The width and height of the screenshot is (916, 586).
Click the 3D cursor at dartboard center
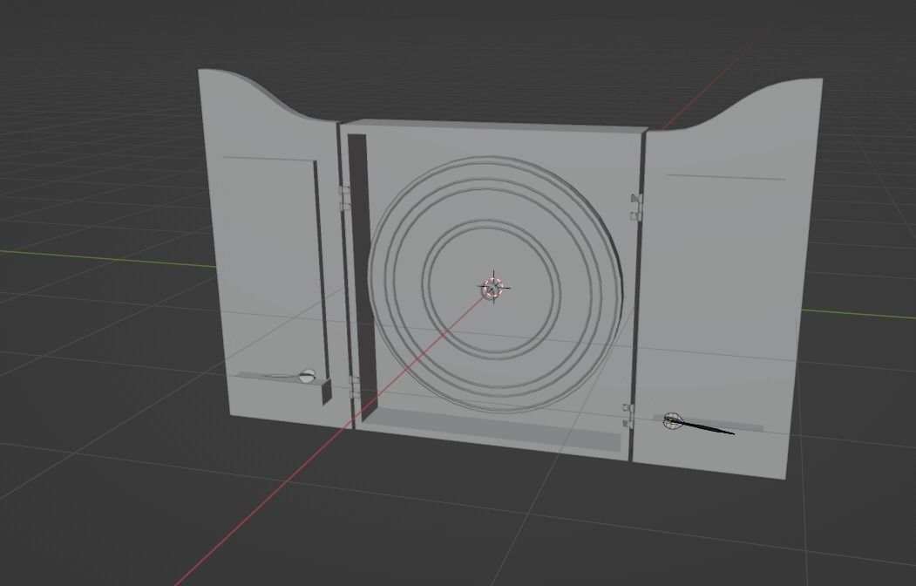(493, 288)
